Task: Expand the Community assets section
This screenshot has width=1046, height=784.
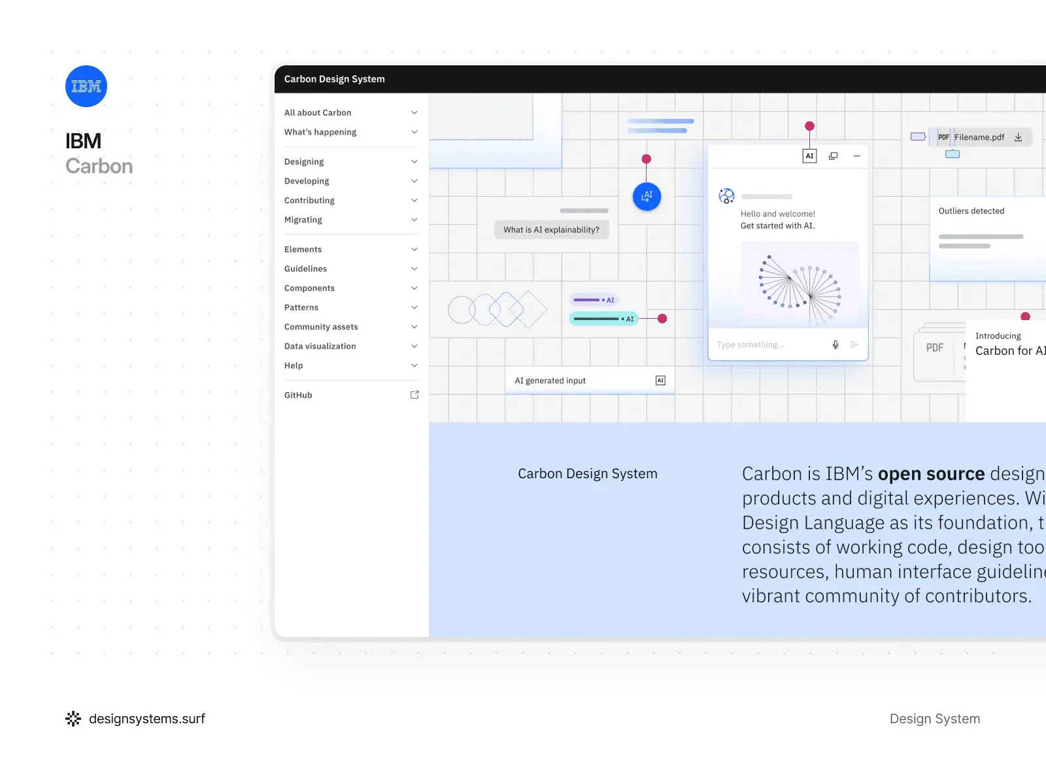Action: [x=414, y=327]
